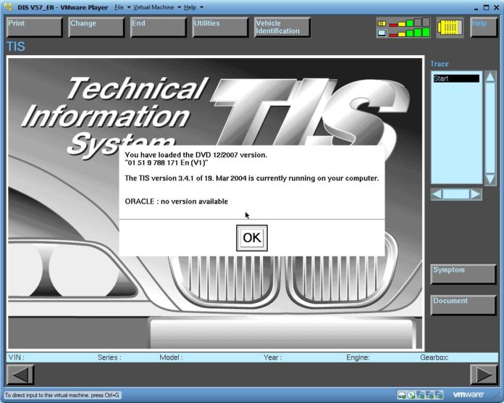Viewport: 504px width, 403px height.
Task: Click the TIS version 3.4.1 message line
Action: point(252,178)
